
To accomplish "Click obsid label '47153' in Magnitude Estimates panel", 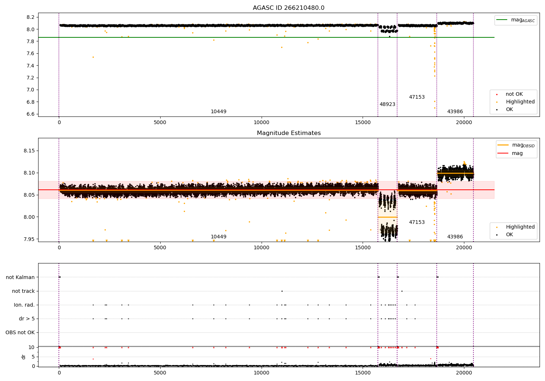I will click(417, 222).
